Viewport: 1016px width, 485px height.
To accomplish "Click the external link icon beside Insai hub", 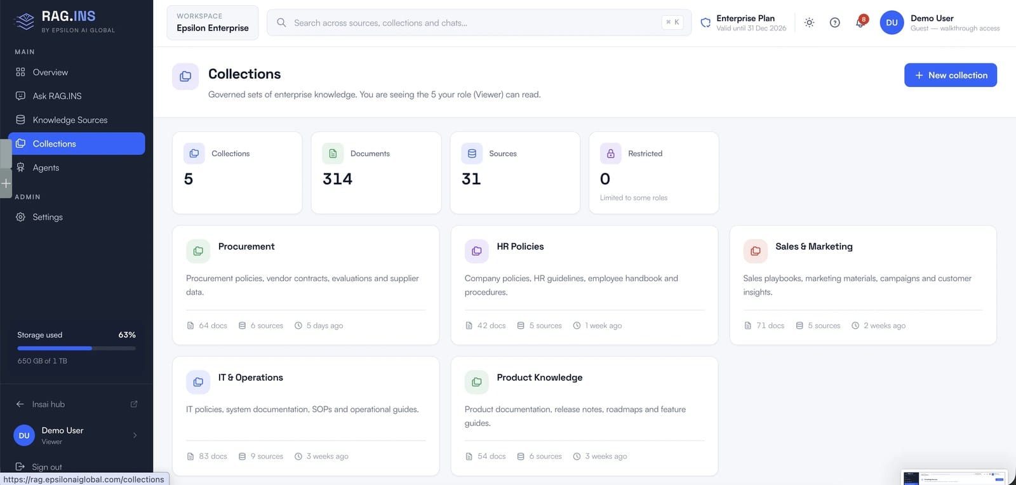I will 134,404.
